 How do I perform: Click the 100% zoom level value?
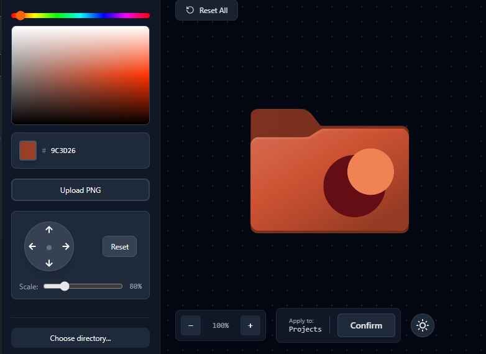(x=221, y=325)
